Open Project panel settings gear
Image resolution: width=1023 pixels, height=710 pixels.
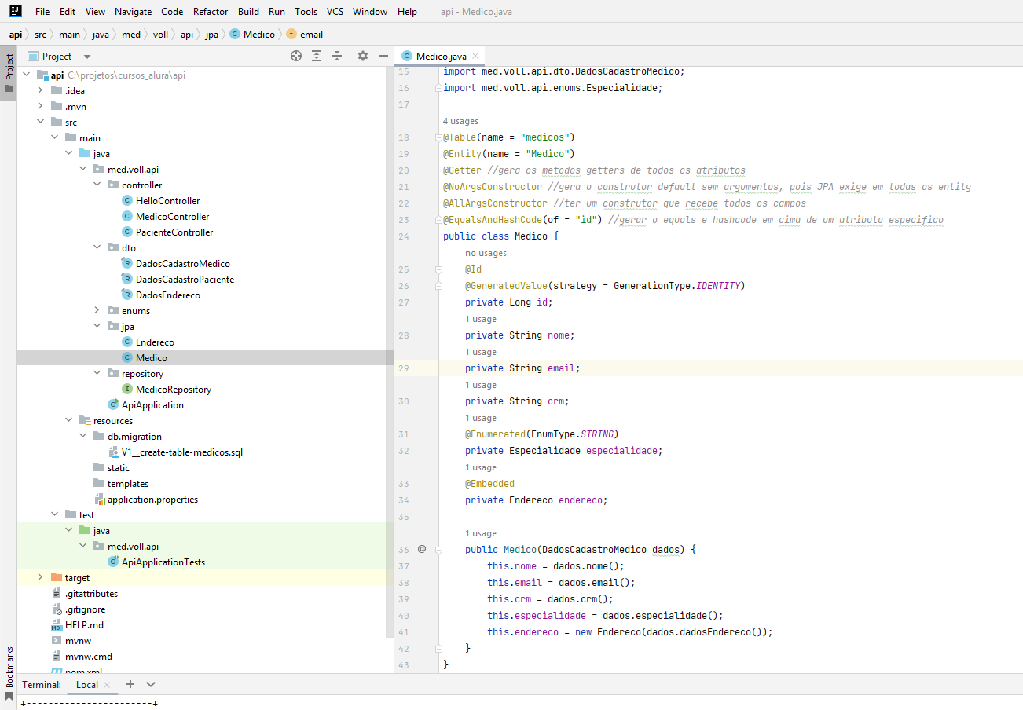pyautogui.click(x=362, y=56)
